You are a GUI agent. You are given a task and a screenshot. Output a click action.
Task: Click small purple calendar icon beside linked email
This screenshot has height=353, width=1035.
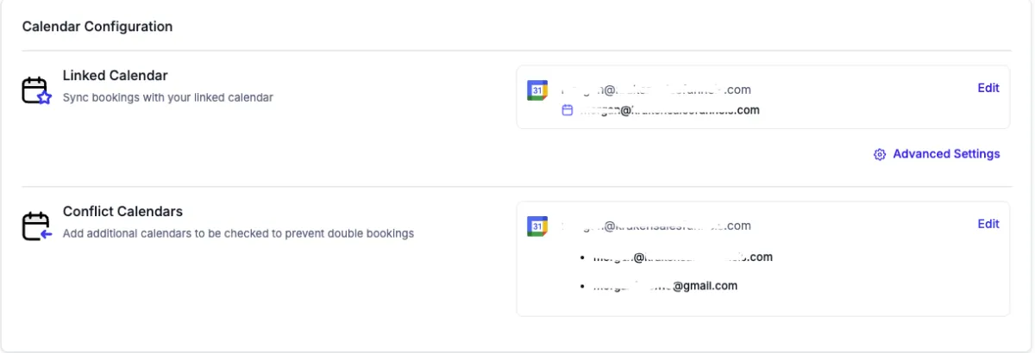pos(567,110)
